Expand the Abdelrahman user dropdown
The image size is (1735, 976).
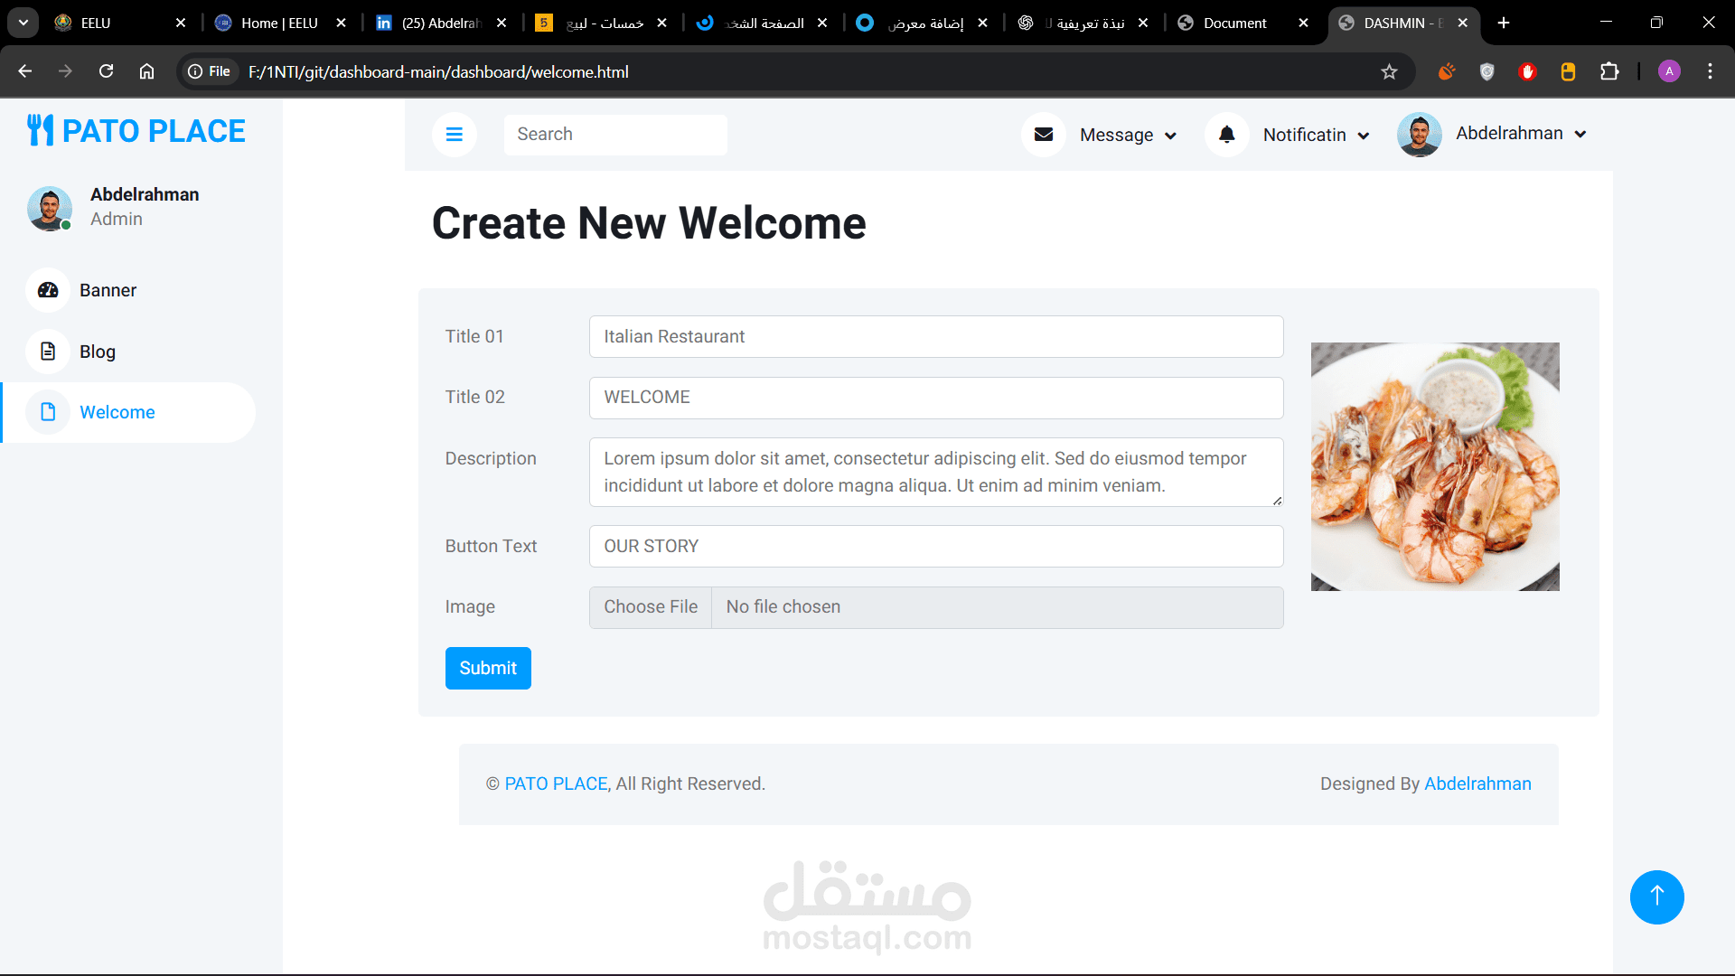click(1521, 134)
